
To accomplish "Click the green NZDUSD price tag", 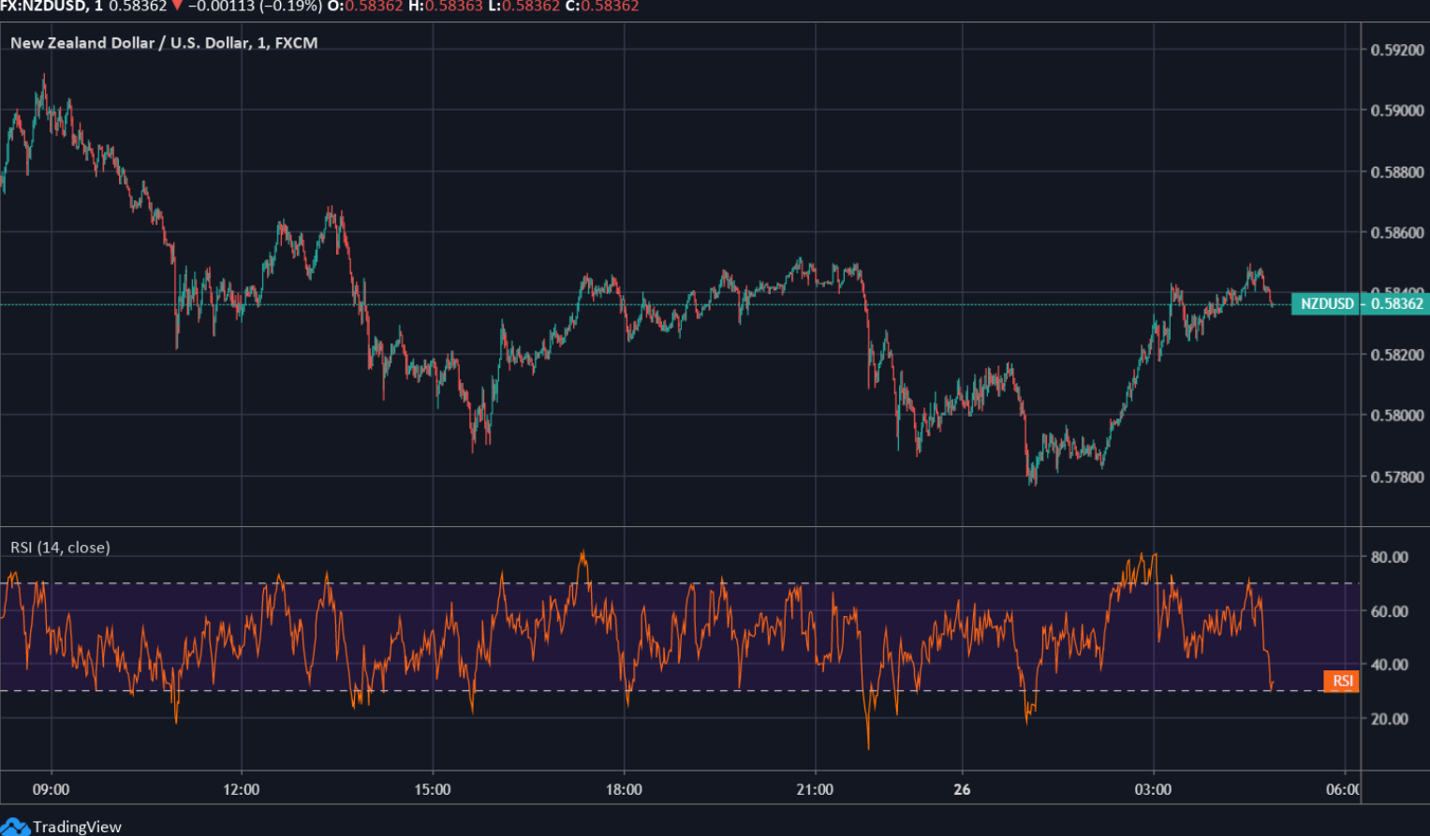I will point(1360,303).
